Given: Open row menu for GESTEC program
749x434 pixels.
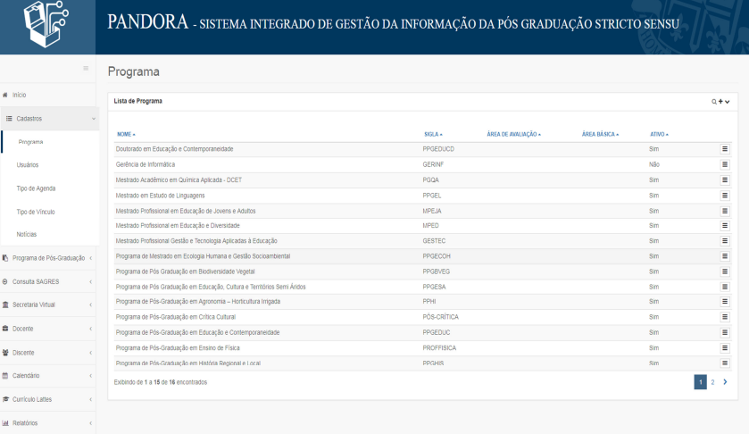Looking at the screenshot, I should (x=725, y=241).
